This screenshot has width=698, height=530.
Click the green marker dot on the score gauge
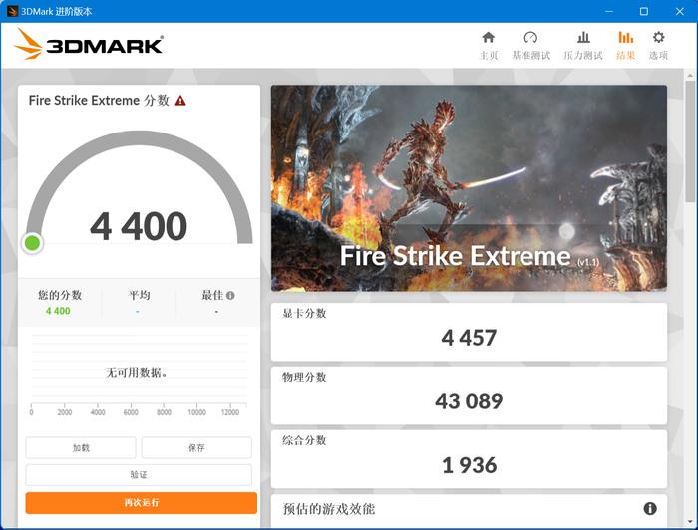(x=33, y=243)
